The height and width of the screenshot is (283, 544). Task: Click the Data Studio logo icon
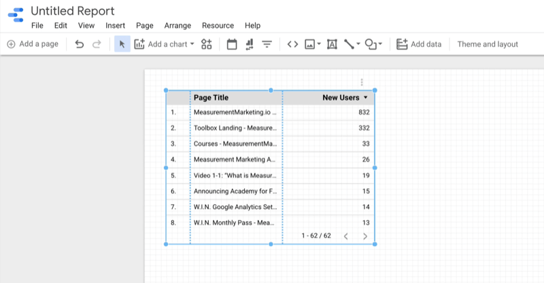pos(16,15)
